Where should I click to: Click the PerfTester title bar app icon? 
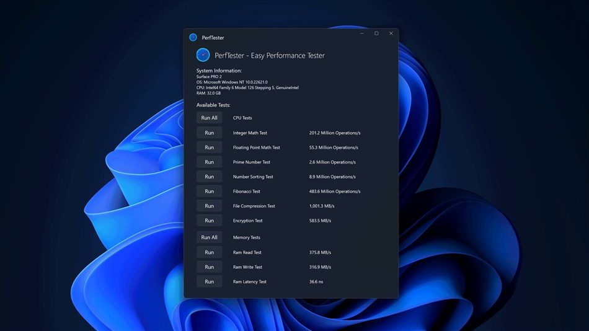[193, 37]
